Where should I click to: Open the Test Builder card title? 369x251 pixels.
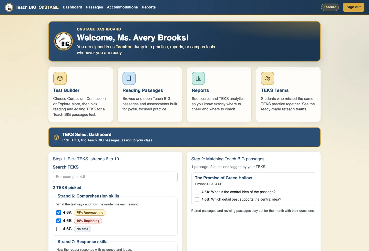pos(66,90)
